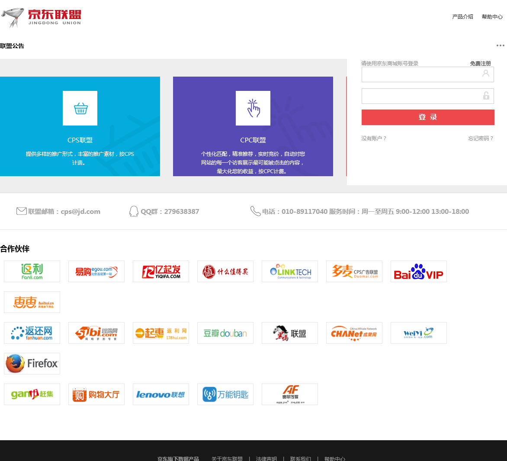Open the LINKTECH partner logo
Image resolution: width=507 pixels, height=461 pixels.
[290, 271]
